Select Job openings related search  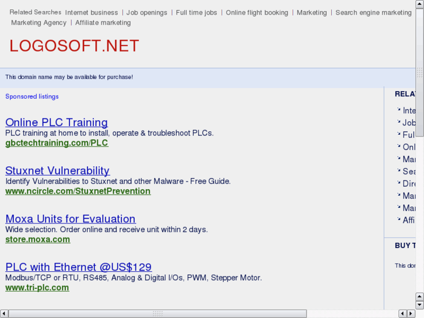point(147,12)
